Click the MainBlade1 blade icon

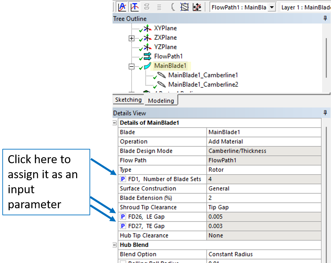click(147, 66)
